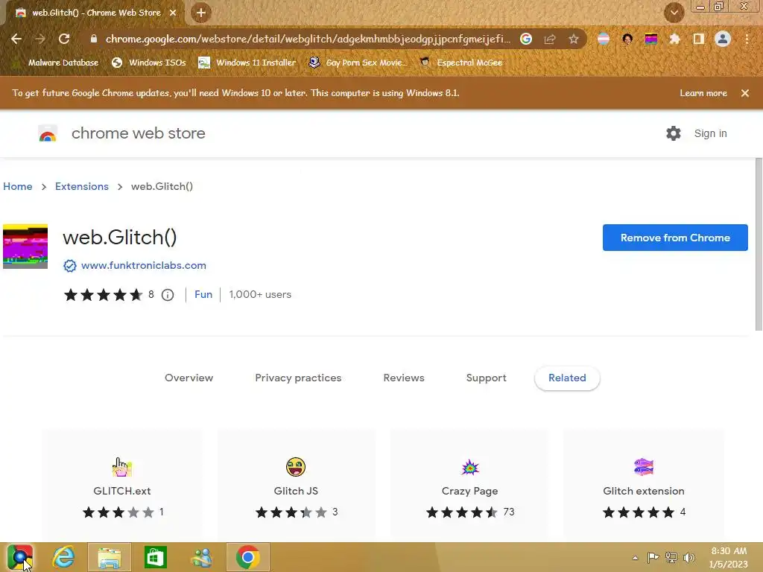Open the Windows Store taskbar icon
This screenshot has height=572, width=763.
pos(155,557)
